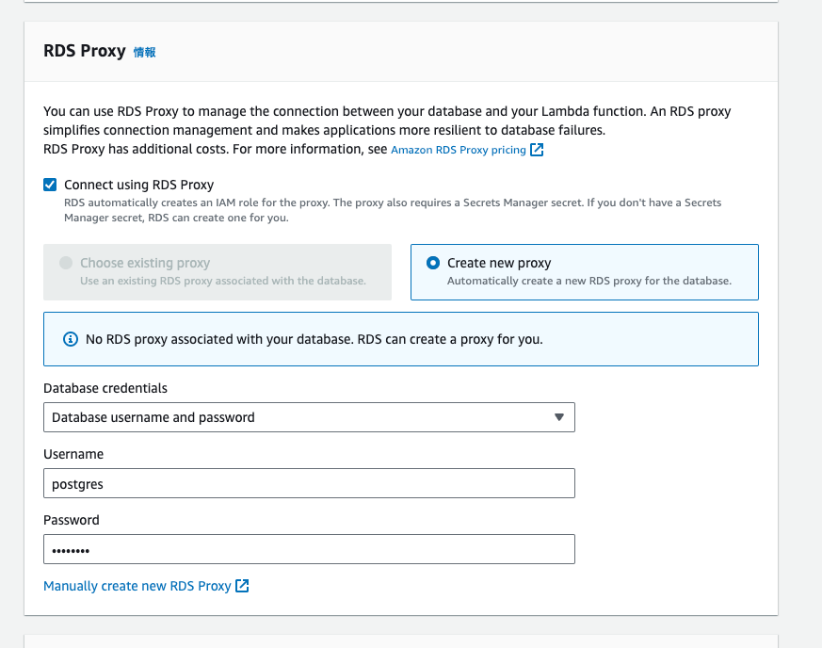Click the 情報 info link beside heading

point(144,53)
